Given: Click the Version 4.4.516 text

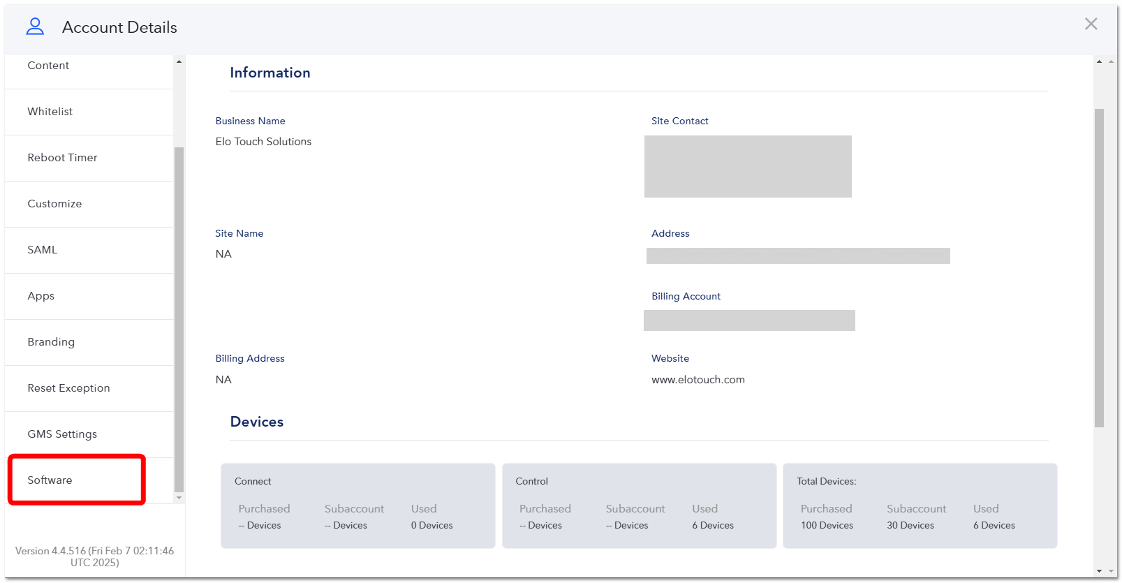Looking at the screenshot, I should point(94,556).
